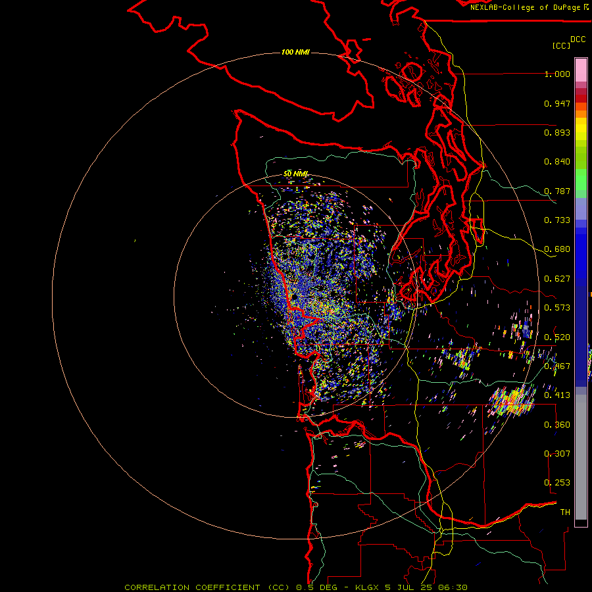Click the NEXLAB-College of DuPage credit text
Image resolution: width=592 pixels, height=592 pixels.
(x=525, y=7)
